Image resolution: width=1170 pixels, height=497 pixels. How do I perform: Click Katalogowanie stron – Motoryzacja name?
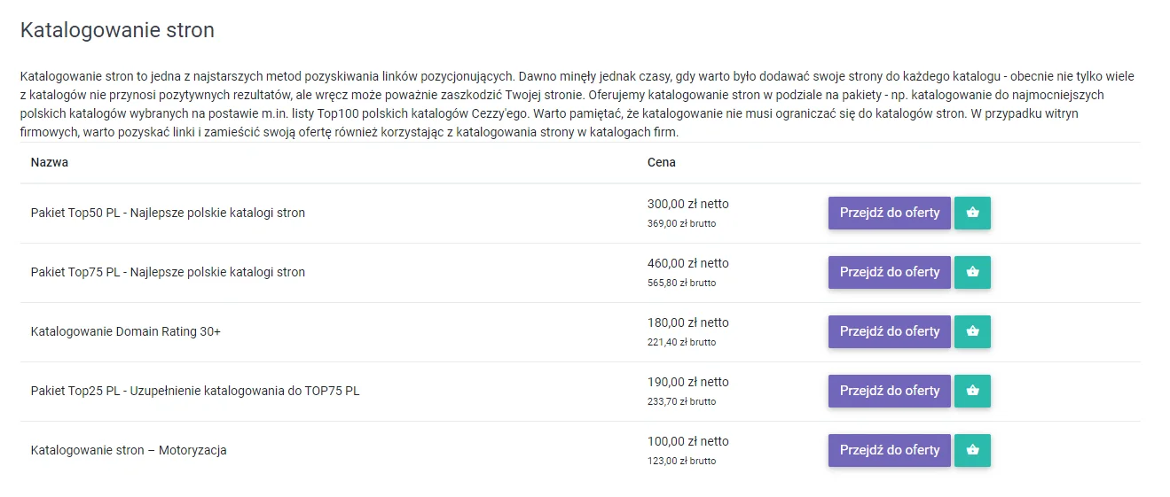[129, 450]
